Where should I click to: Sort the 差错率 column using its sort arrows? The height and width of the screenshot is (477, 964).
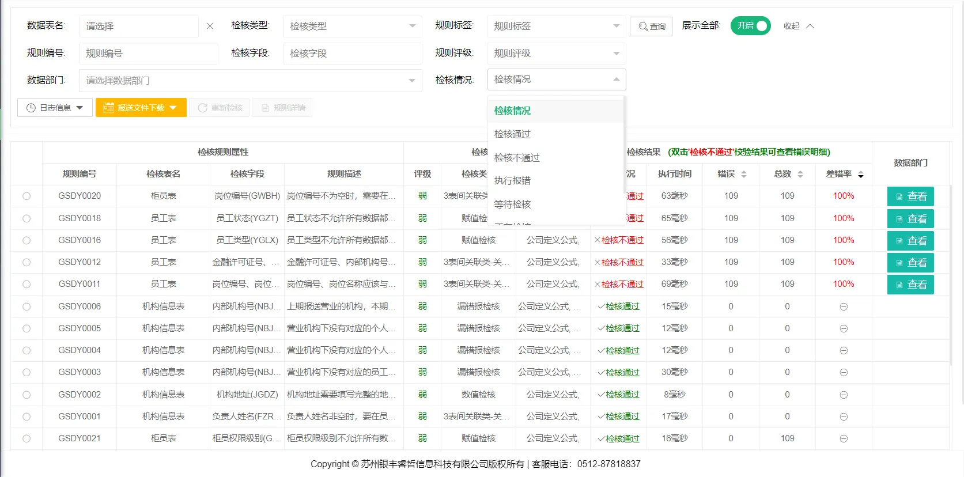[860, 174]
